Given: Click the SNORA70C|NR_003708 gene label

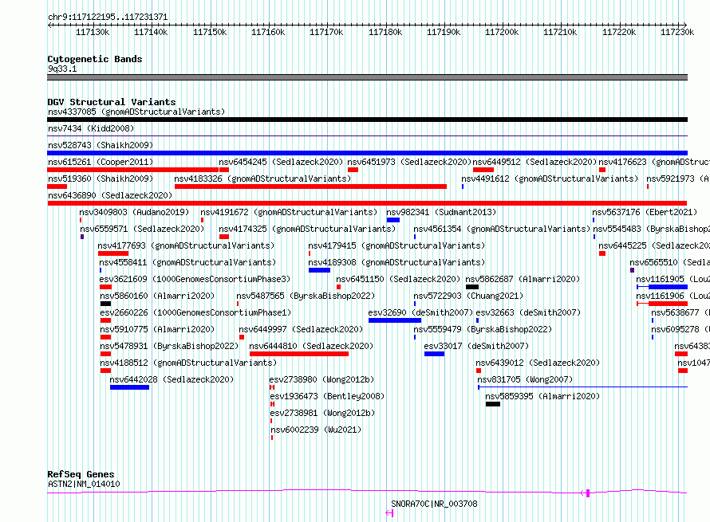Looking at the screenshot, I should (x=434, y=504).
